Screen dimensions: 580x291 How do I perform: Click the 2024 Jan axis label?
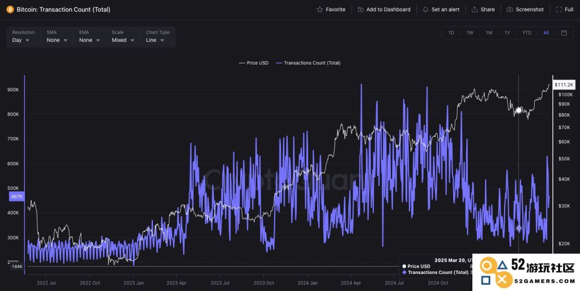308,283
